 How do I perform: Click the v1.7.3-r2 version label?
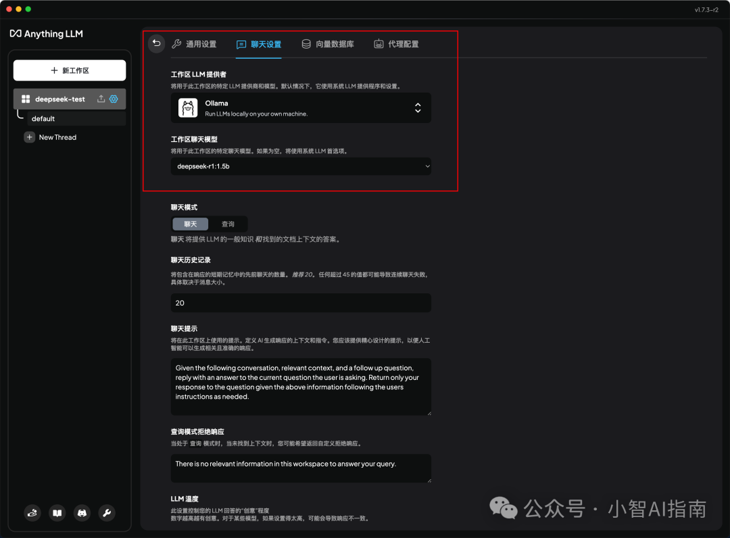coord(706,9)
